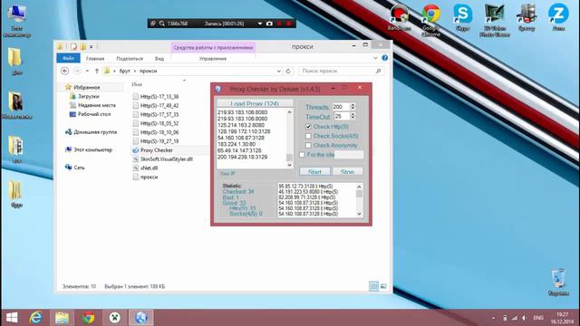Open Google Chrome desktop shortcut
Viewport: 580px width, 326px height.
click(431, 20)
